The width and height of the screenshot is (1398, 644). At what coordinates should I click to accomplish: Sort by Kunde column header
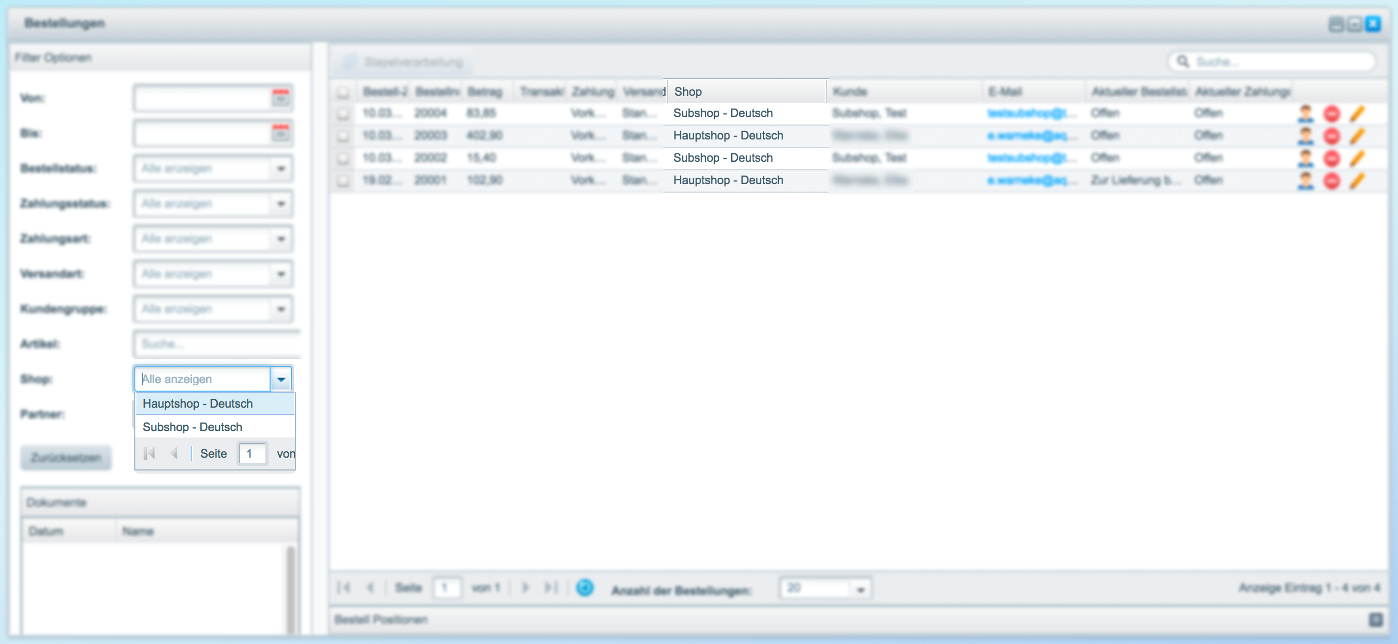[904, 92]
